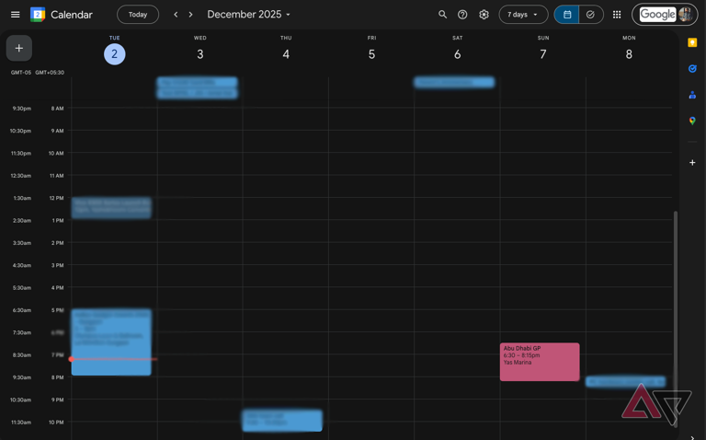Open the Google apps grid
This screenshot has width=706, height=440.
point(617,15)
